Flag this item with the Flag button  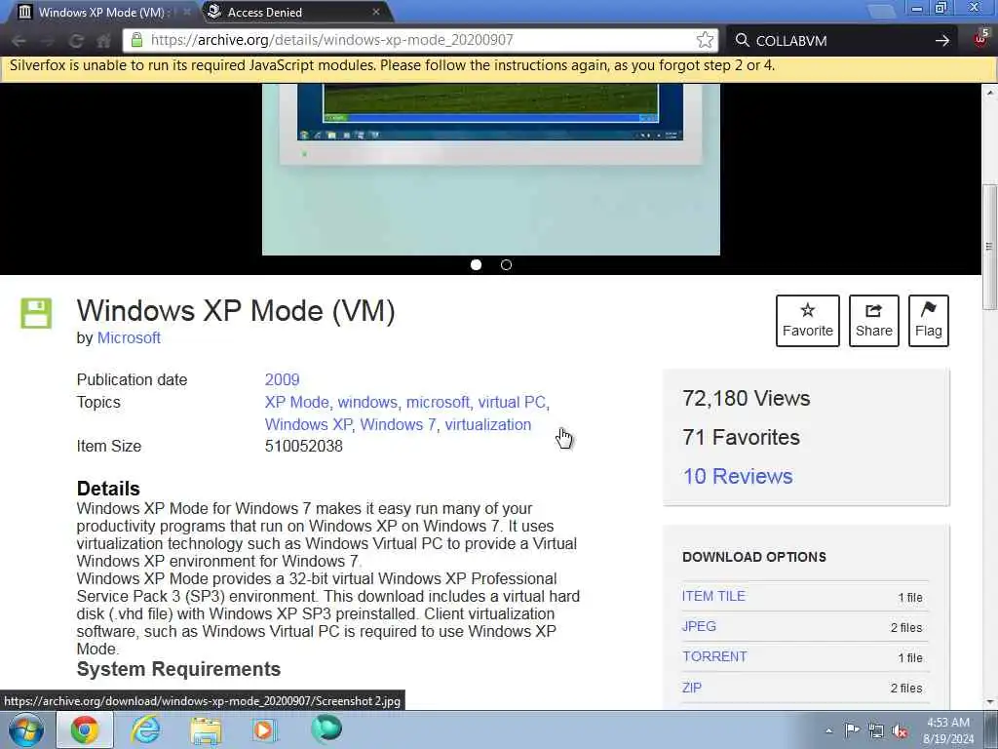pos(929,320)
